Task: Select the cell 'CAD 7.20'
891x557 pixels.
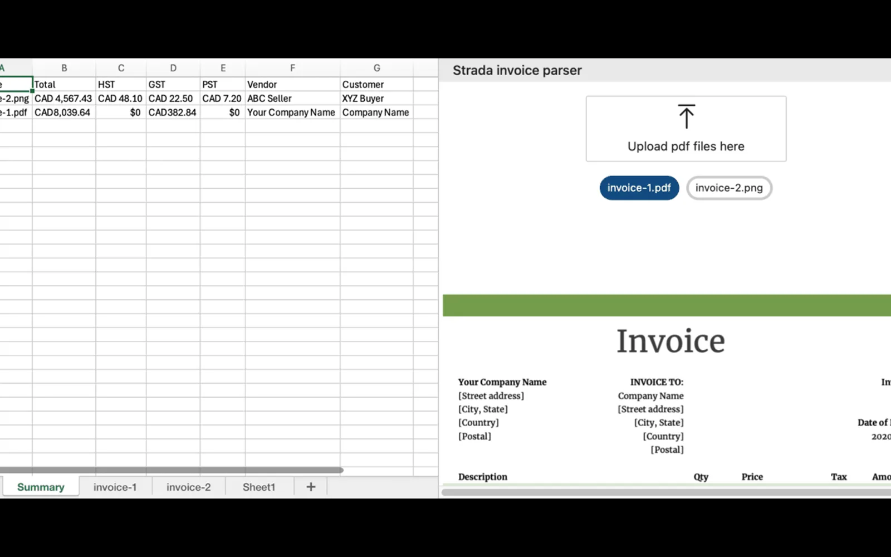Action: [x=223, y=99]
